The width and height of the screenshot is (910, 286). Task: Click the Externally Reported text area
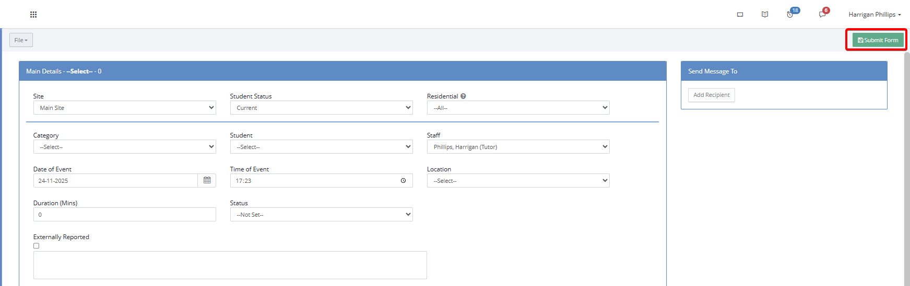[x=230, y=265]
